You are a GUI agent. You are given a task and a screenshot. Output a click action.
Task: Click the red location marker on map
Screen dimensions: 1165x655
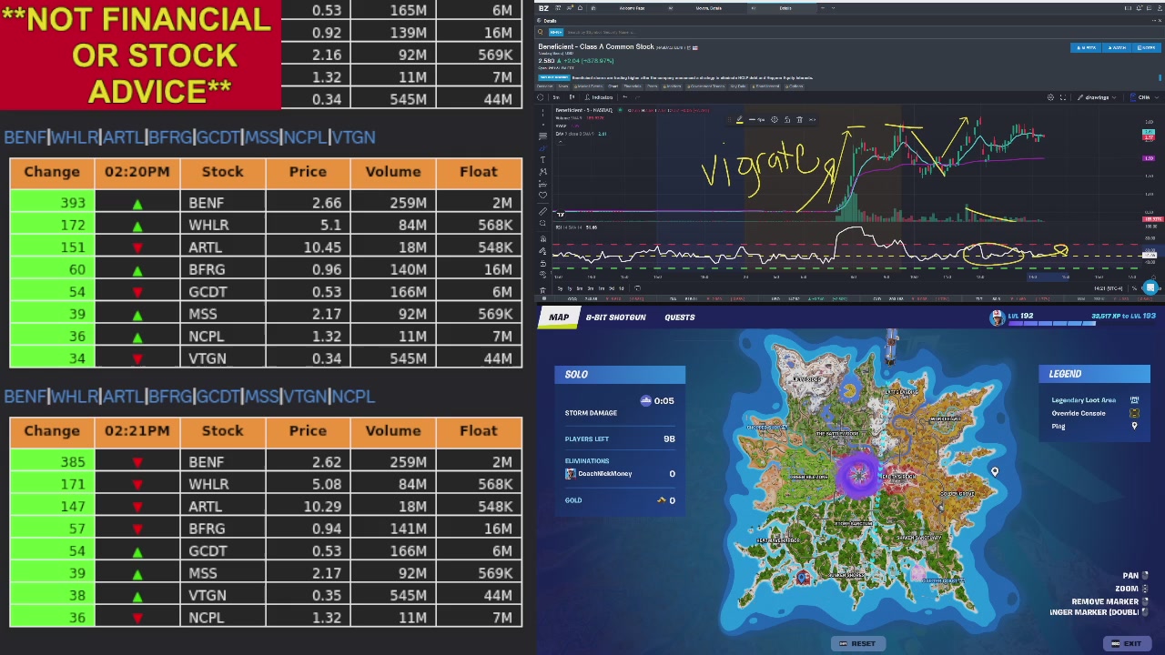803,577
